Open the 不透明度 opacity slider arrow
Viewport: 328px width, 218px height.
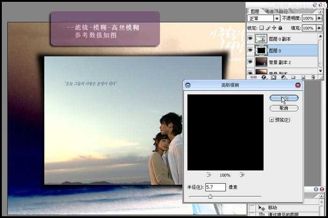pos(319,18)
